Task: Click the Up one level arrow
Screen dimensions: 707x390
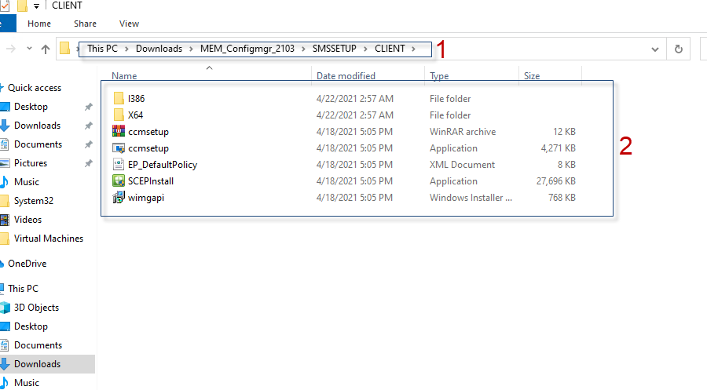Action: click(x=45, y=49)
